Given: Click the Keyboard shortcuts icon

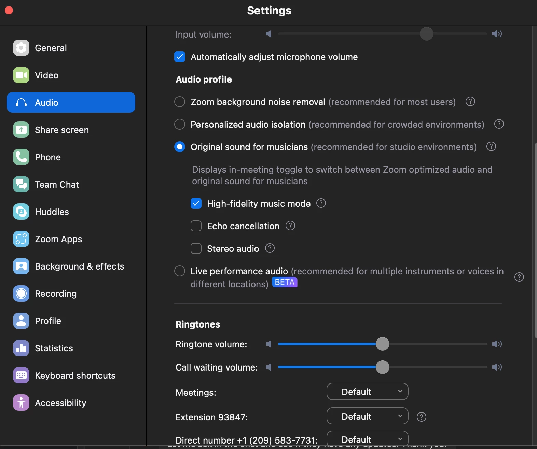Looking at the screenshot, I should coord(21,375).
